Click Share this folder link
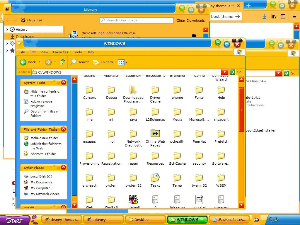 coord(43,154)
